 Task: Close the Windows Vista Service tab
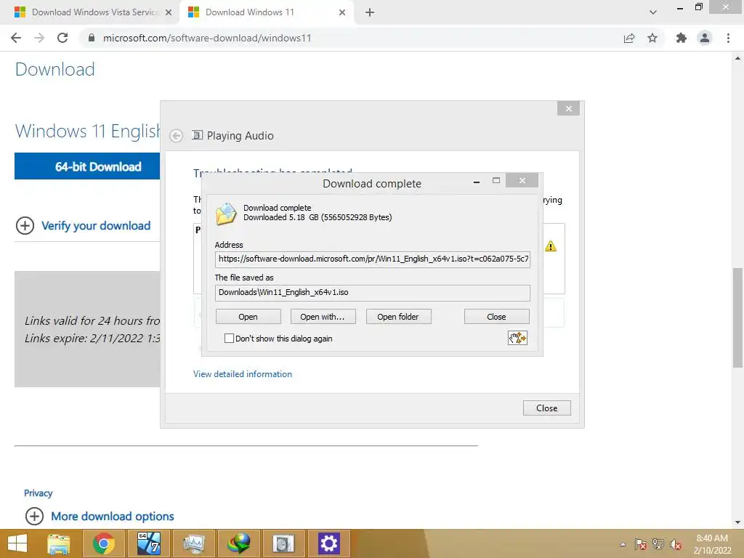point(169,13)
